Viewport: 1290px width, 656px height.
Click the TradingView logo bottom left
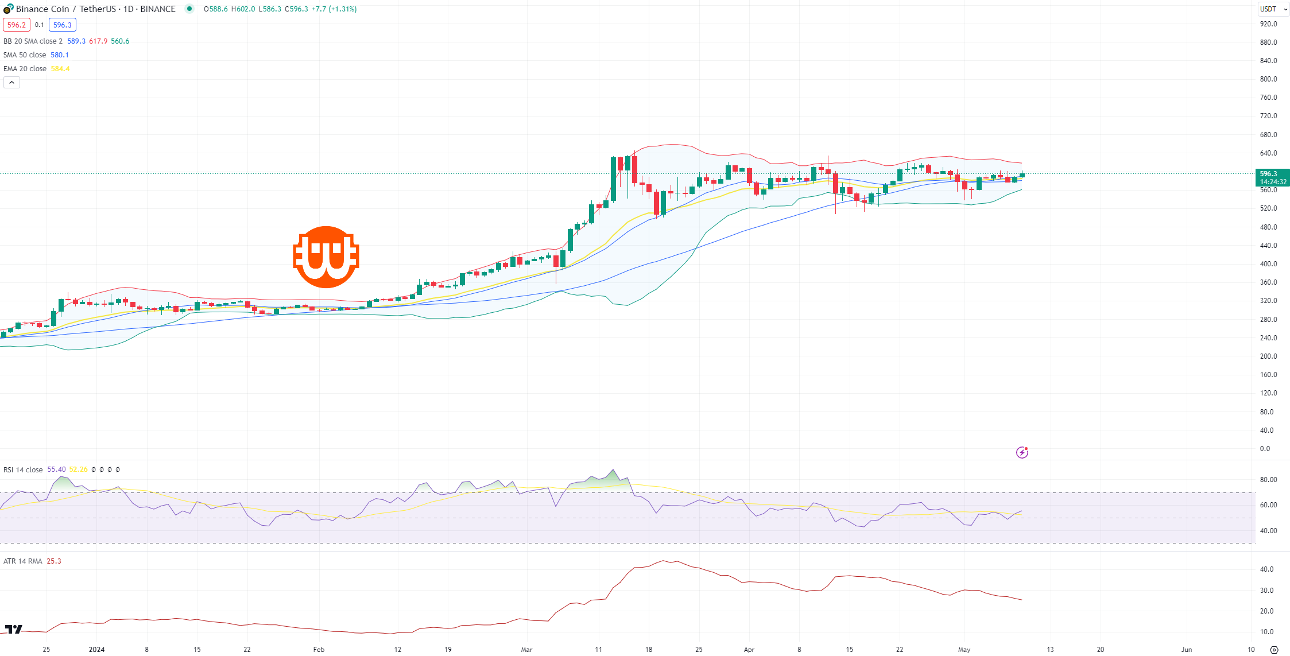(14, 630)
